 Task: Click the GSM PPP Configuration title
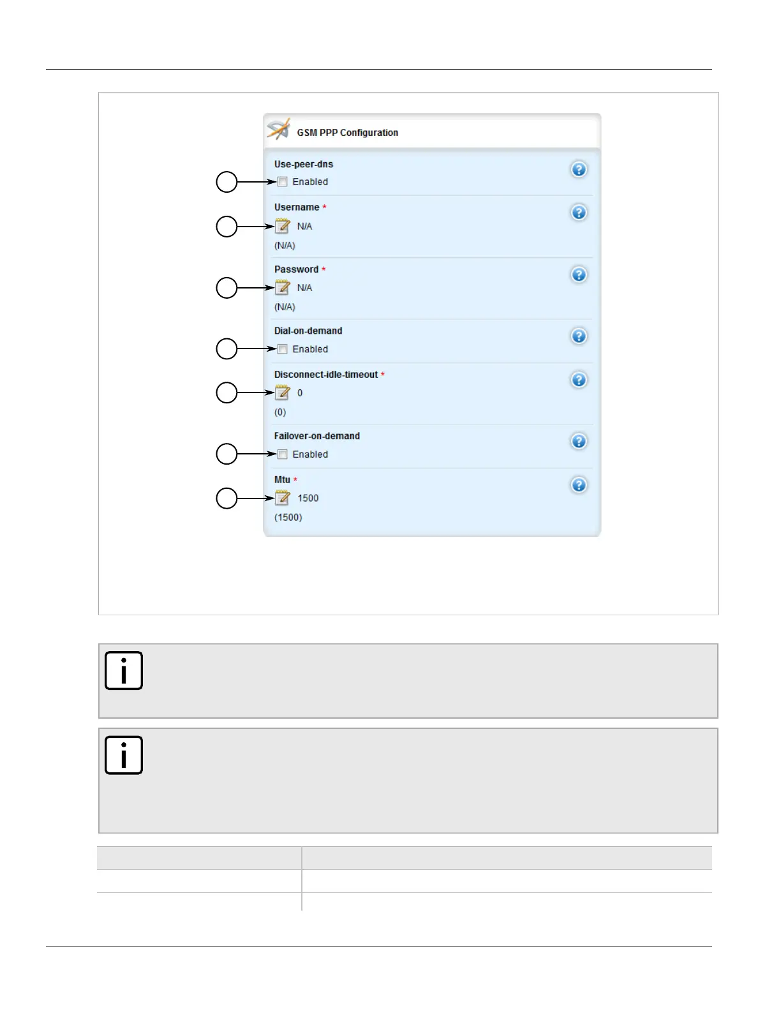click(347, 133)
